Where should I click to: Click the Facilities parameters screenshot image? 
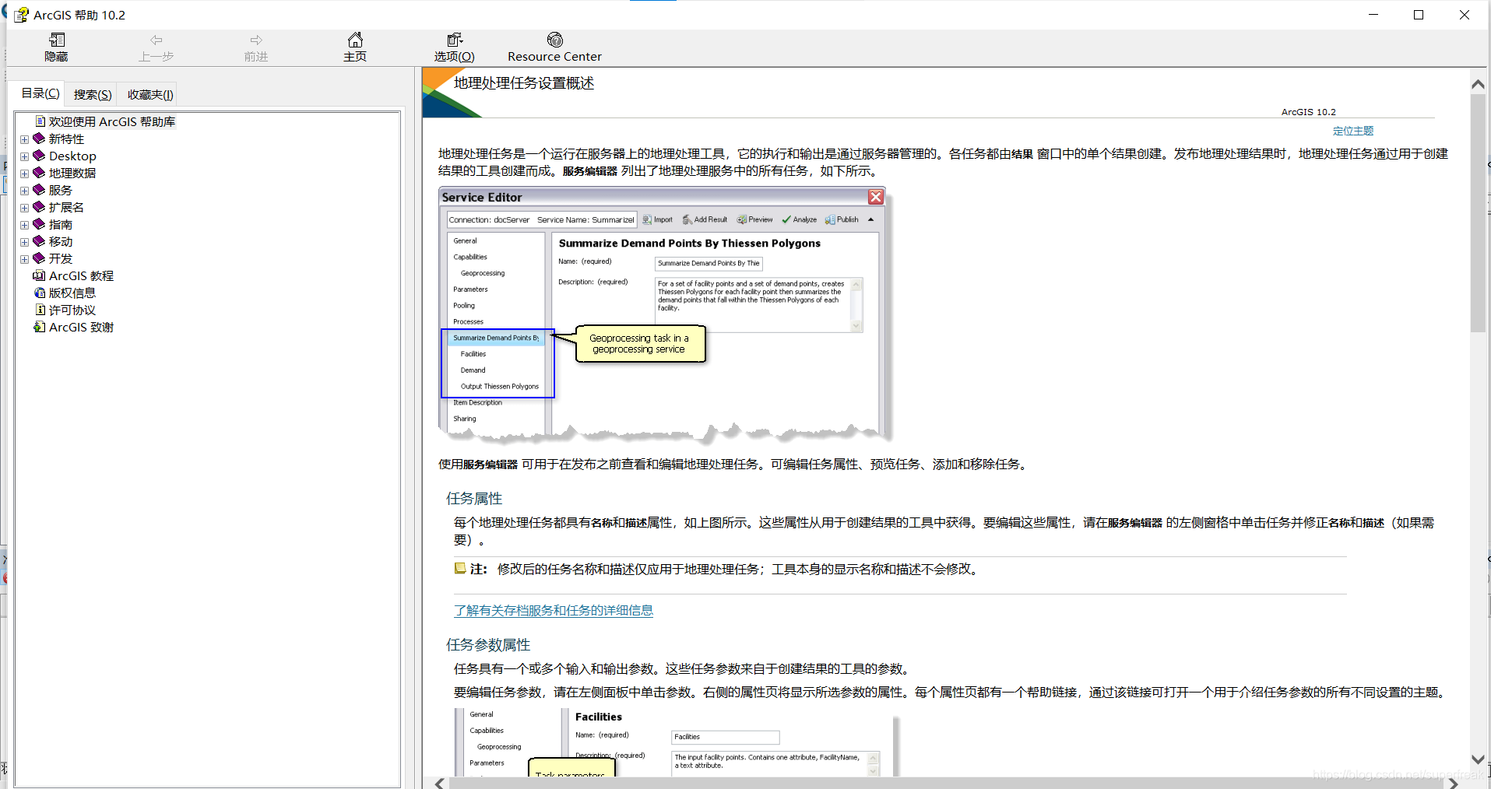[677, 742]
